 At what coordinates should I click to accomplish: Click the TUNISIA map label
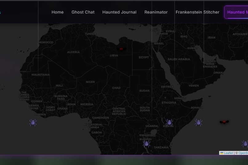(x=90, y=34)
